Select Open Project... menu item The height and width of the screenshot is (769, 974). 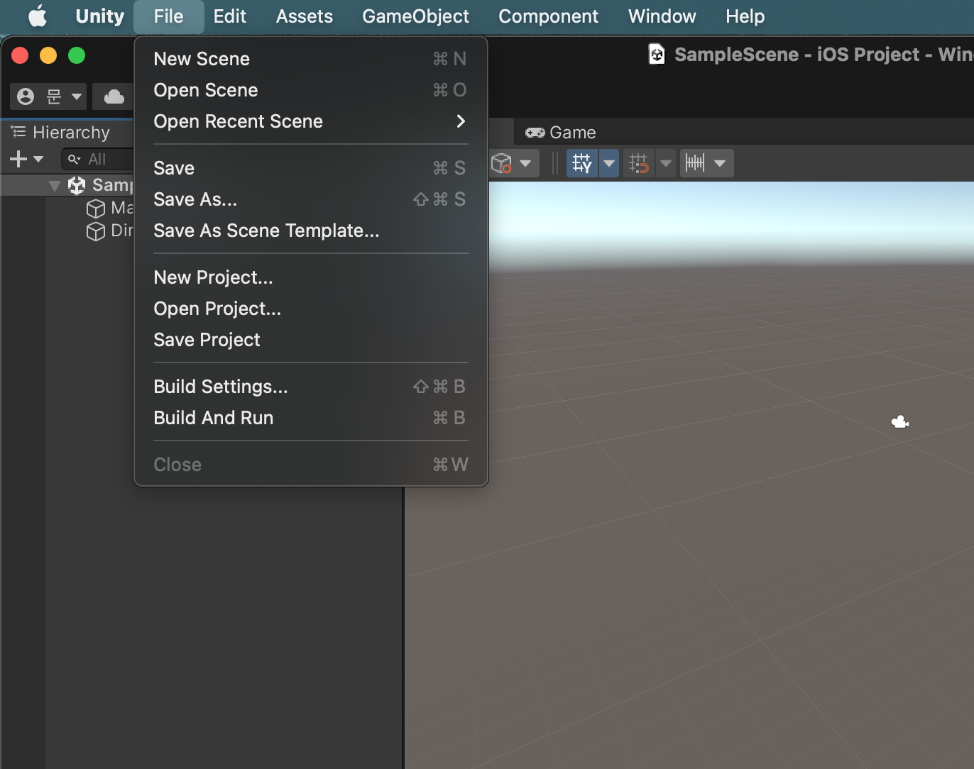pos(310,309)
